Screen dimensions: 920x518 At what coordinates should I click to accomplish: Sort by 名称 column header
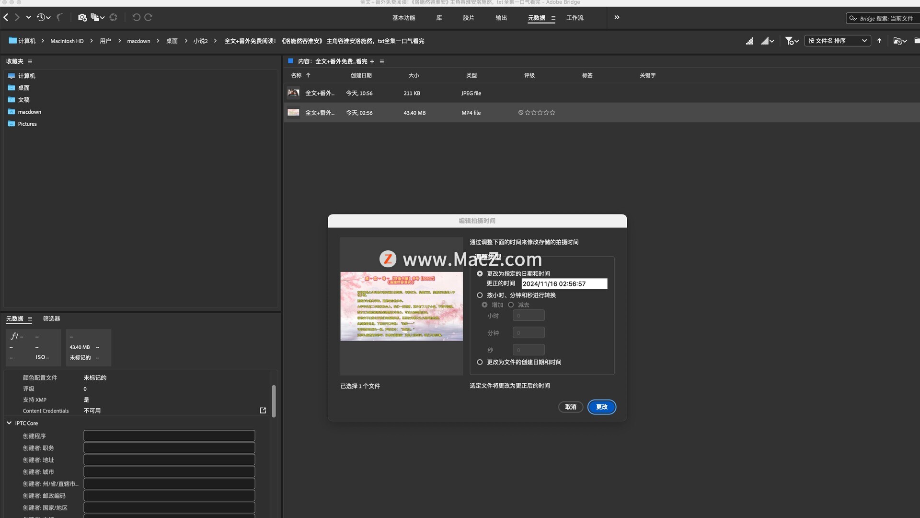click(x=296, y=75)
